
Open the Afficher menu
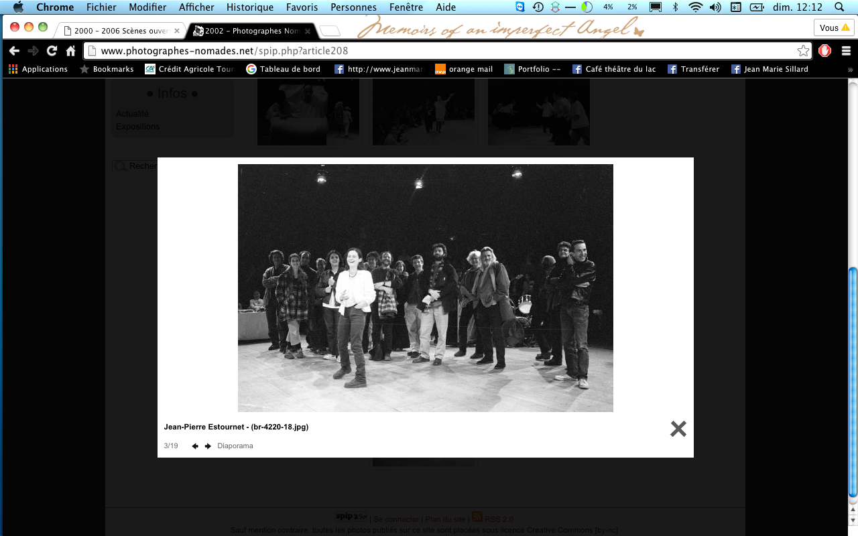point(196,7)
